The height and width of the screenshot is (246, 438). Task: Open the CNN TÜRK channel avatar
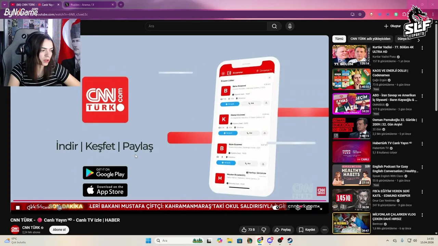coord(15,230)
